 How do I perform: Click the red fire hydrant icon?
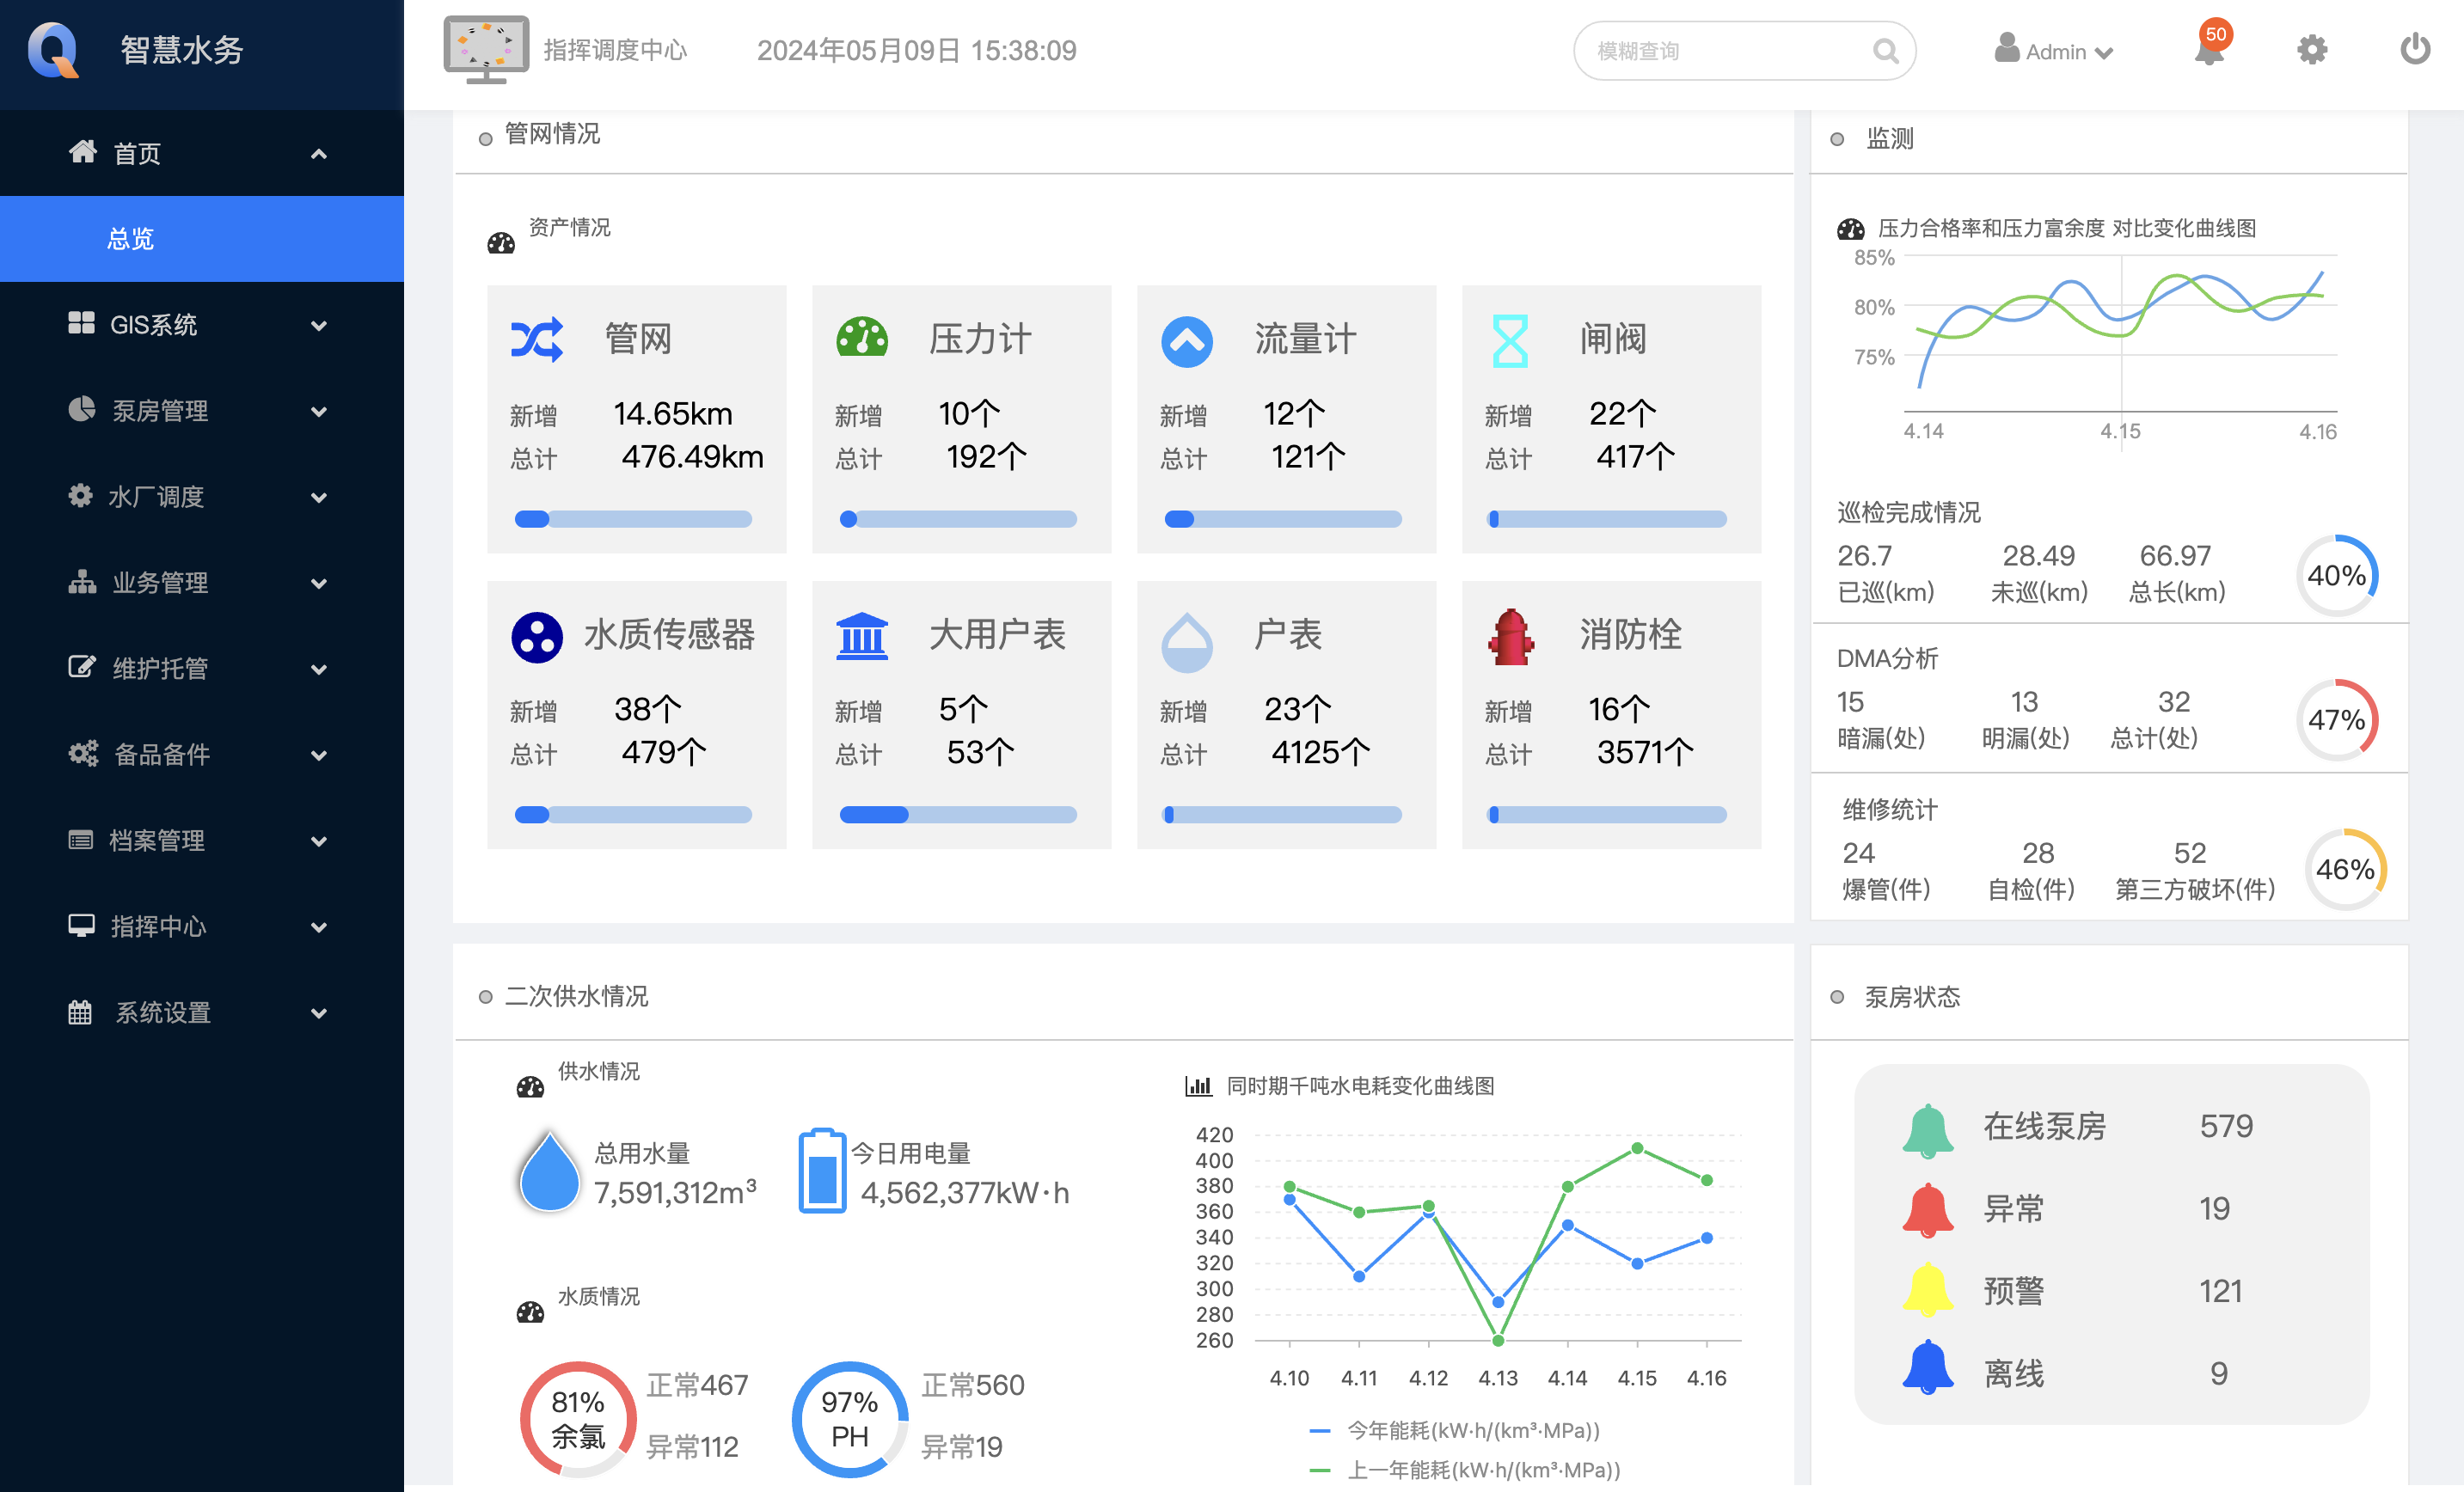[1511, 636]
